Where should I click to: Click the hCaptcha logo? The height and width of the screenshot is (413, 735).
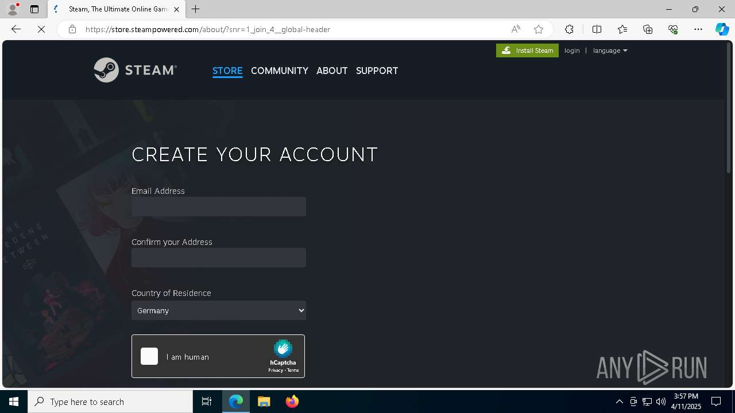[x=283, y=348]
